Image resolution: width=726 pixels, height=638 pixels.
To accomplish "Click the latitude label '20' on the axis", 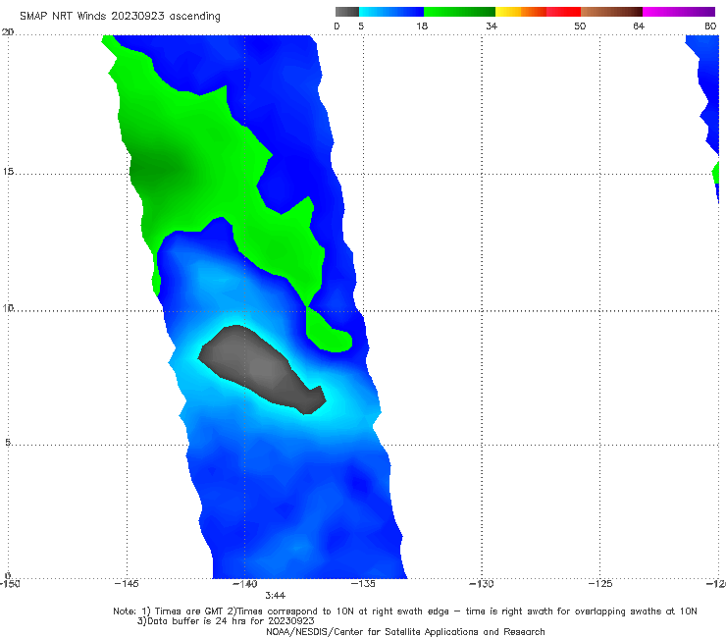I will click(8, 32).
